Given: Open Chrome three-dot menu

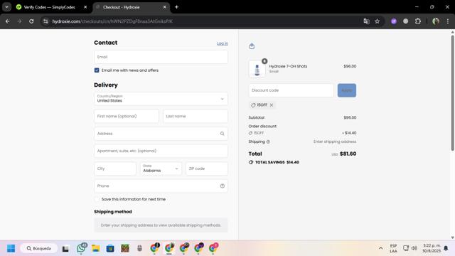Looking at the screenshot, I should point(448,21).
